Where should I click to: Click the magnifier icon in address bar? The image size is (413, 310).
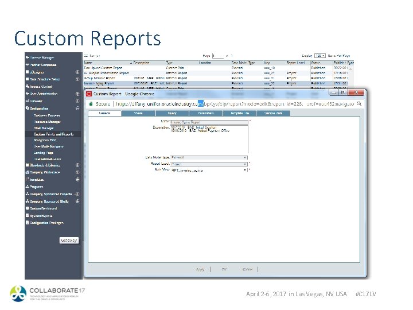tap(359, 104)
